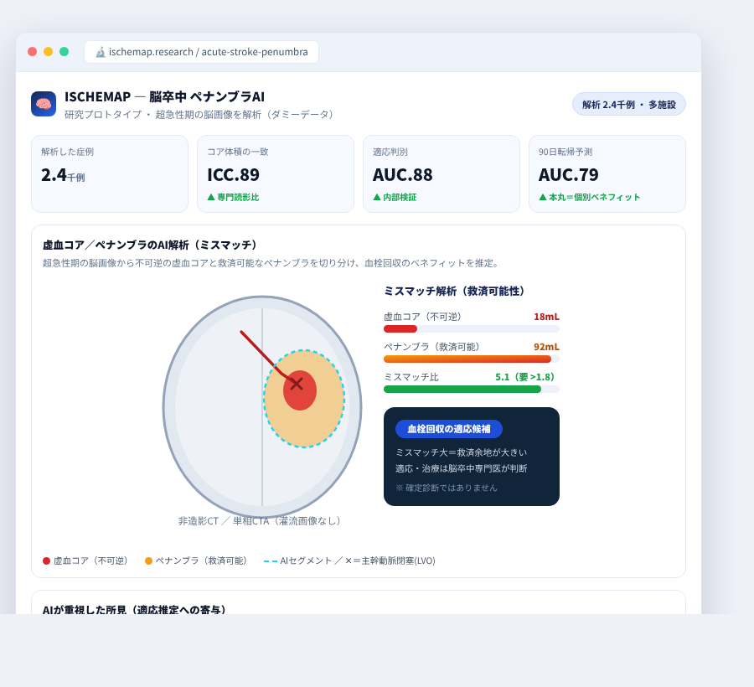This screenshot has height=687, width=754.
Task: Click the red dot legend for 虚血コア
Action: pos(47,561)
